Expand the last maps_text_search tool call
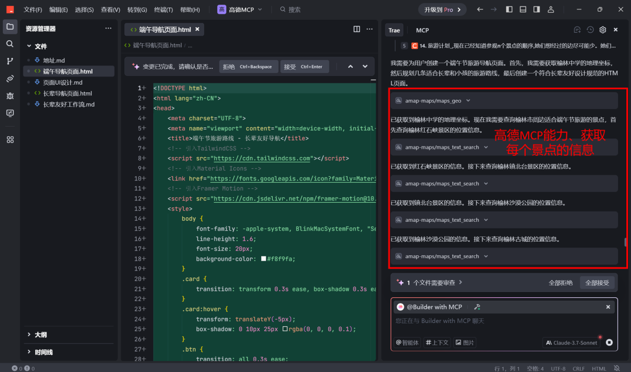631x372 pixels. pos(504,256)
